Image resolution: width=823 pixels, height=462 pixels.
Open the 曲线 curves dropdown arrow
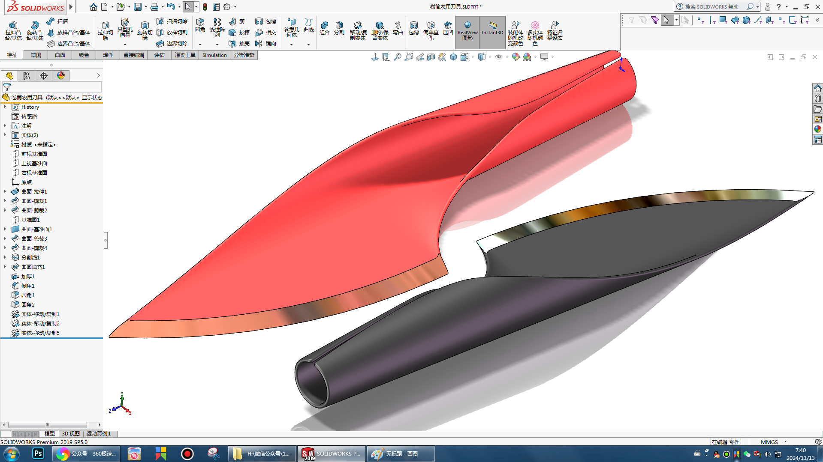click(308, 45)
